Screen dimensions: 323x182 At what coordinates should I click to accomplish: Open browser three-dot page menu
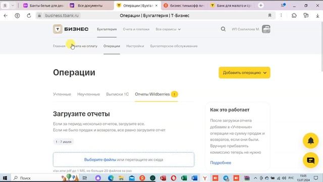[281, 16]
